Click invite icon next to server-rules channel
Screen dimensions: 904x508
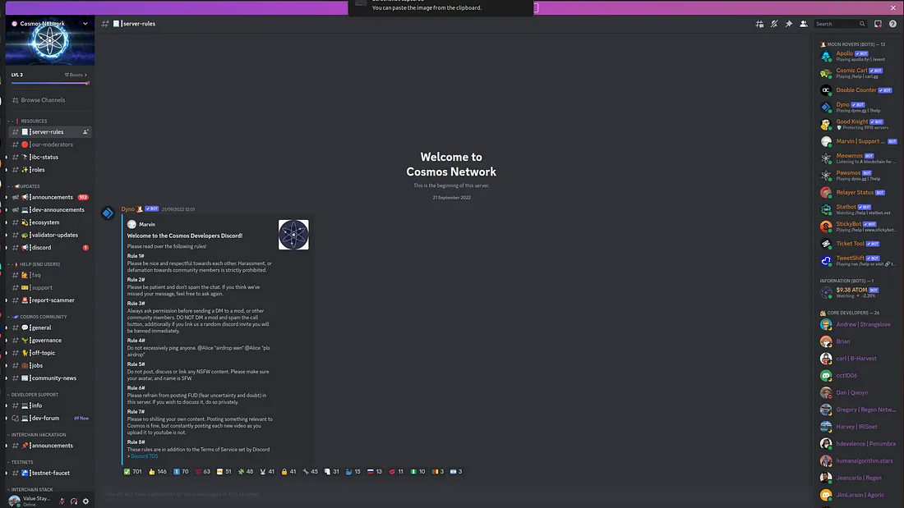pyautogui.click(x=85, y=132)
